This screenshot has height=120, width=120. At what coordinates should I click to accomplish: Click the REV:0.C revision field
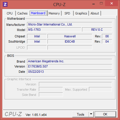pyautogui.click(x=97, y=30)
